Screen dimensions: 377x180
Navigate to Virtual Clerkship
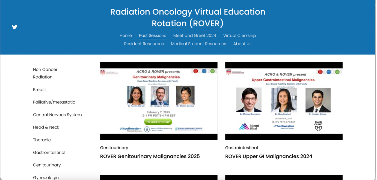(x=239, y=35)
